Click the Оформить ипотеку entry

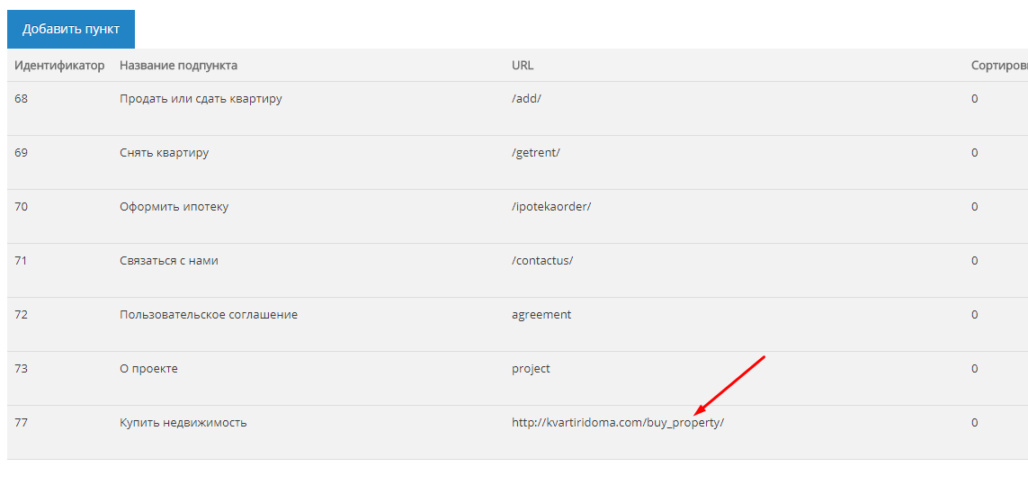coord(174,207)
